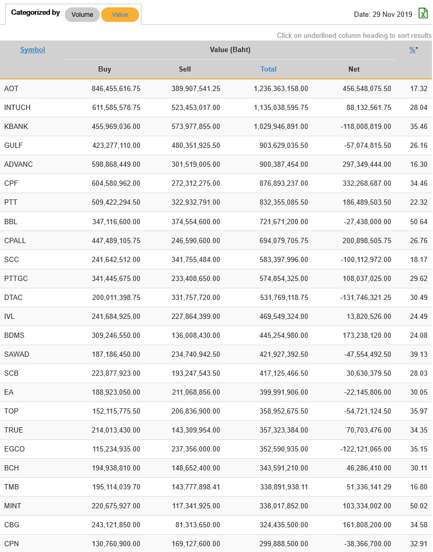Click the Buy column header

105,69
